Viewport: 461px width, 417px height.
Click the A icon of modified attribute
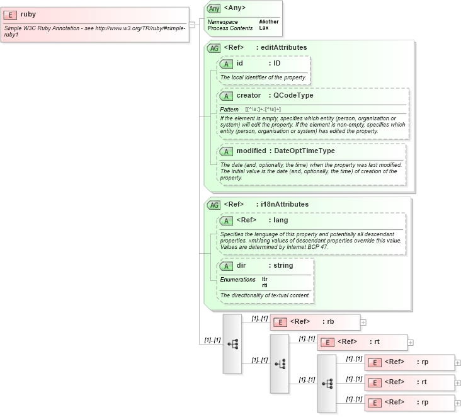pos(226,151)
